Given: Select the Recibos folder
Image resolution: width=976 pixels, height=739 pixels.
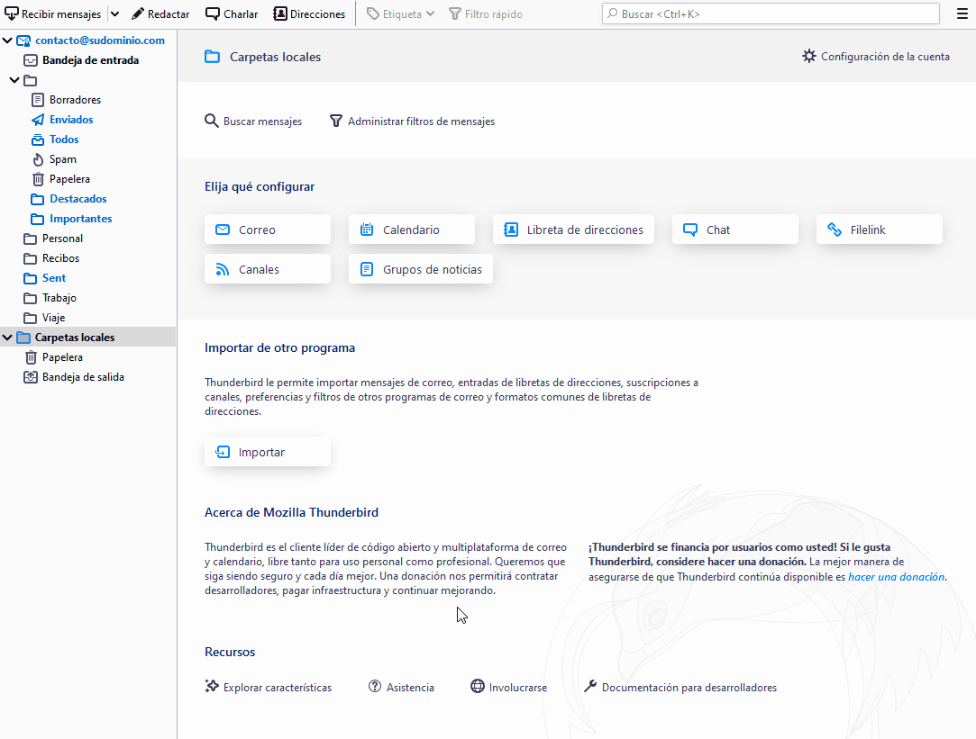Looking at the screenshot, I should [60, 258].
